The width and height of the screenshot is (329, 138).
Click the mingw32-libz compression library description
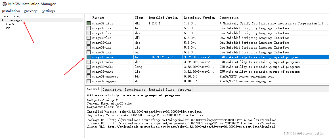coord(274,23)
